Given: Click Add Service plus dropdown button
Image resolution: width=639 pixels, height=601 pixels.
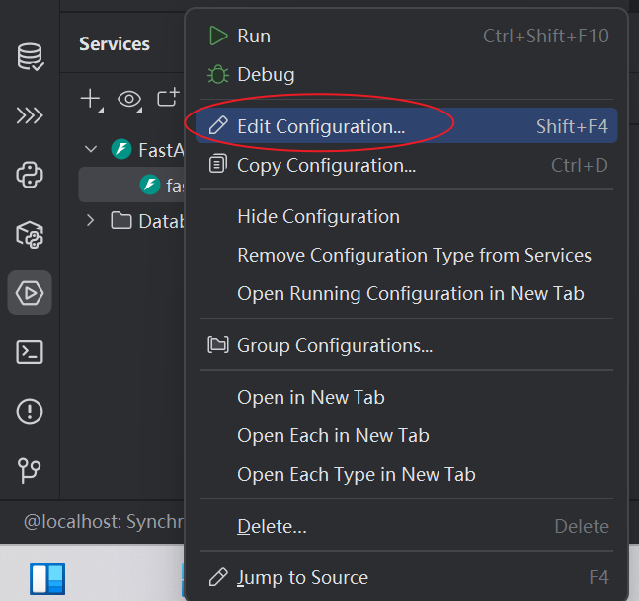Looking at the screenshot, I should [x=91, y=99].
